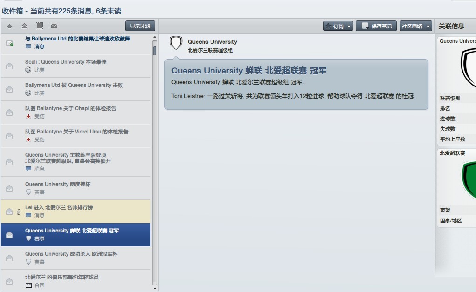Click contract icon under 解约年轻球员 message

pos(28,285)
